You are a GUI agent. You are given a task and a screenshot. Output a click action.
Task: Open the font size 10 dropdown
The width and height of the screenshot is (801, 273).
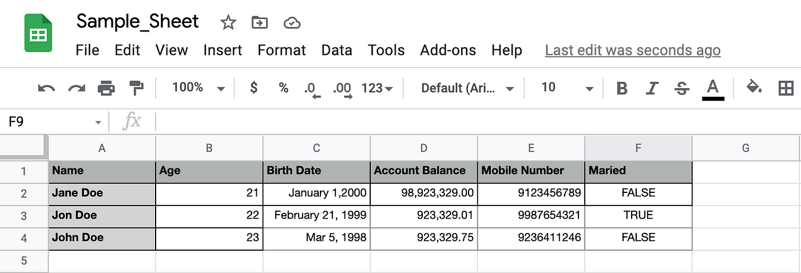[567, 88]
